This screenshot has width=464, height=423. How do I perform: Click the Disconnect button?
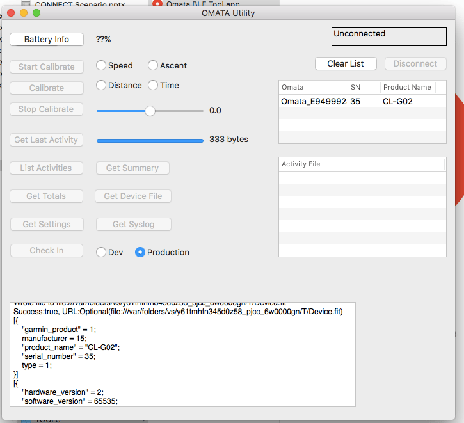click(x=415, y=63)
